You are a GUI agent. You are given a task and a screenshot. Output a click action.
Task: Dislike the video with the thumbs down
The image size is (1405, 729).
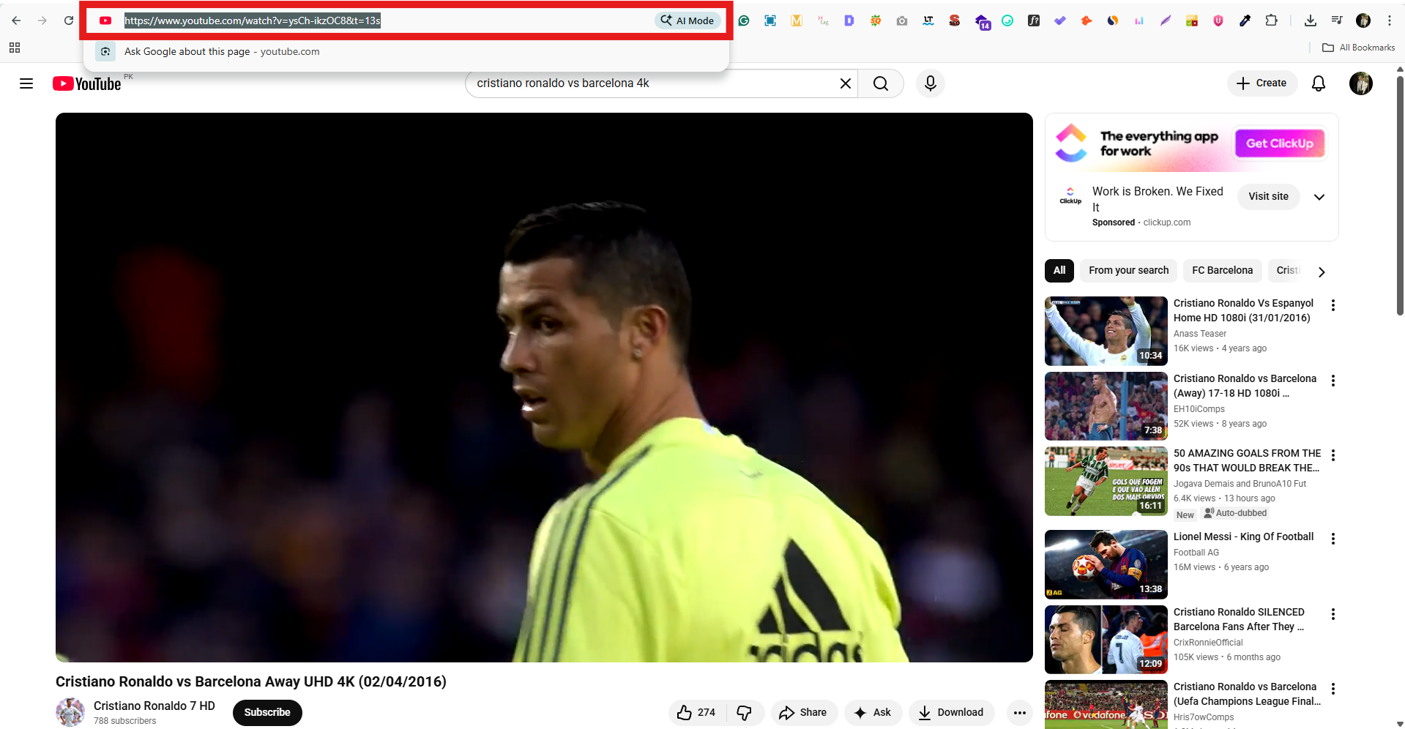745,711
